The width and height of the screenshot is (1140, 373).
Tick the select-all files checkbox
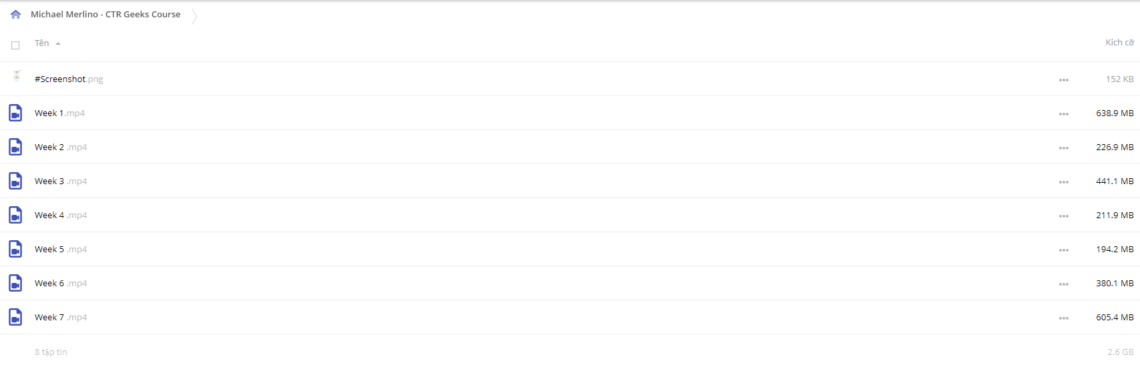(15, 45)
